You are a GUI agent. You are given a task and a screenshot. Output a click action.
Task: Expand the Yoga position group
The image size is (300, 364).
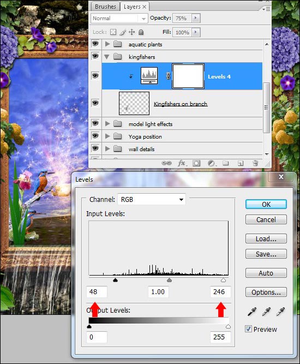107,136
